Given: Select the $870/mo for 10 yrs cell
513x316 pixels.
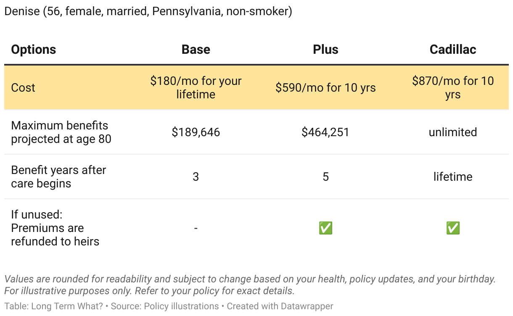Looking at the screenshot, I should [x=453, y=87].
